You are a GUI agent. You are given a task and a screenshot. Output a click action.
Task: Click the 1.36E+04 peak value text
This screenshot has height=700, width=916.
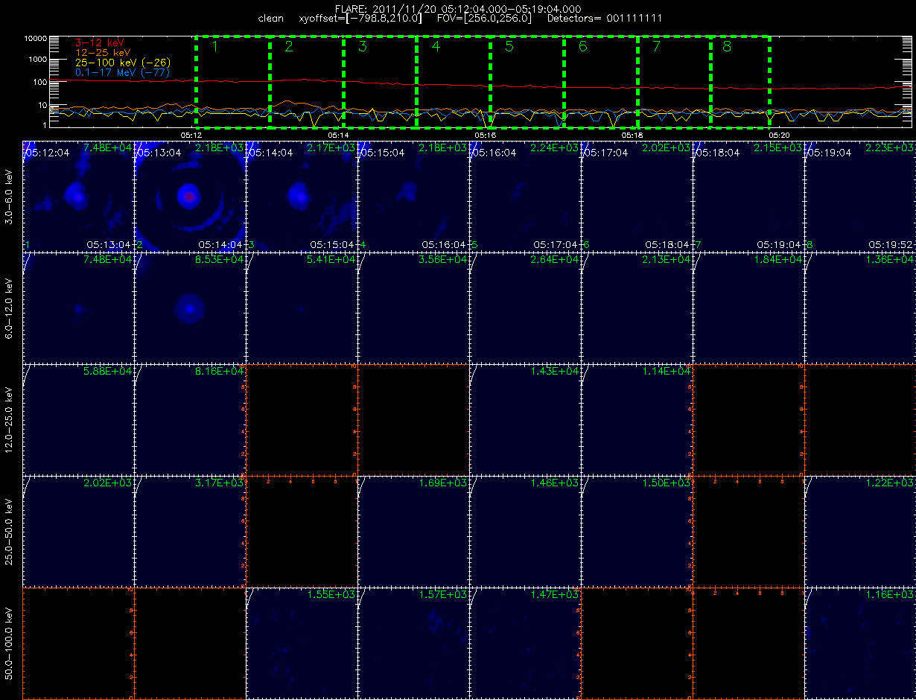click(x=890, y=259)
